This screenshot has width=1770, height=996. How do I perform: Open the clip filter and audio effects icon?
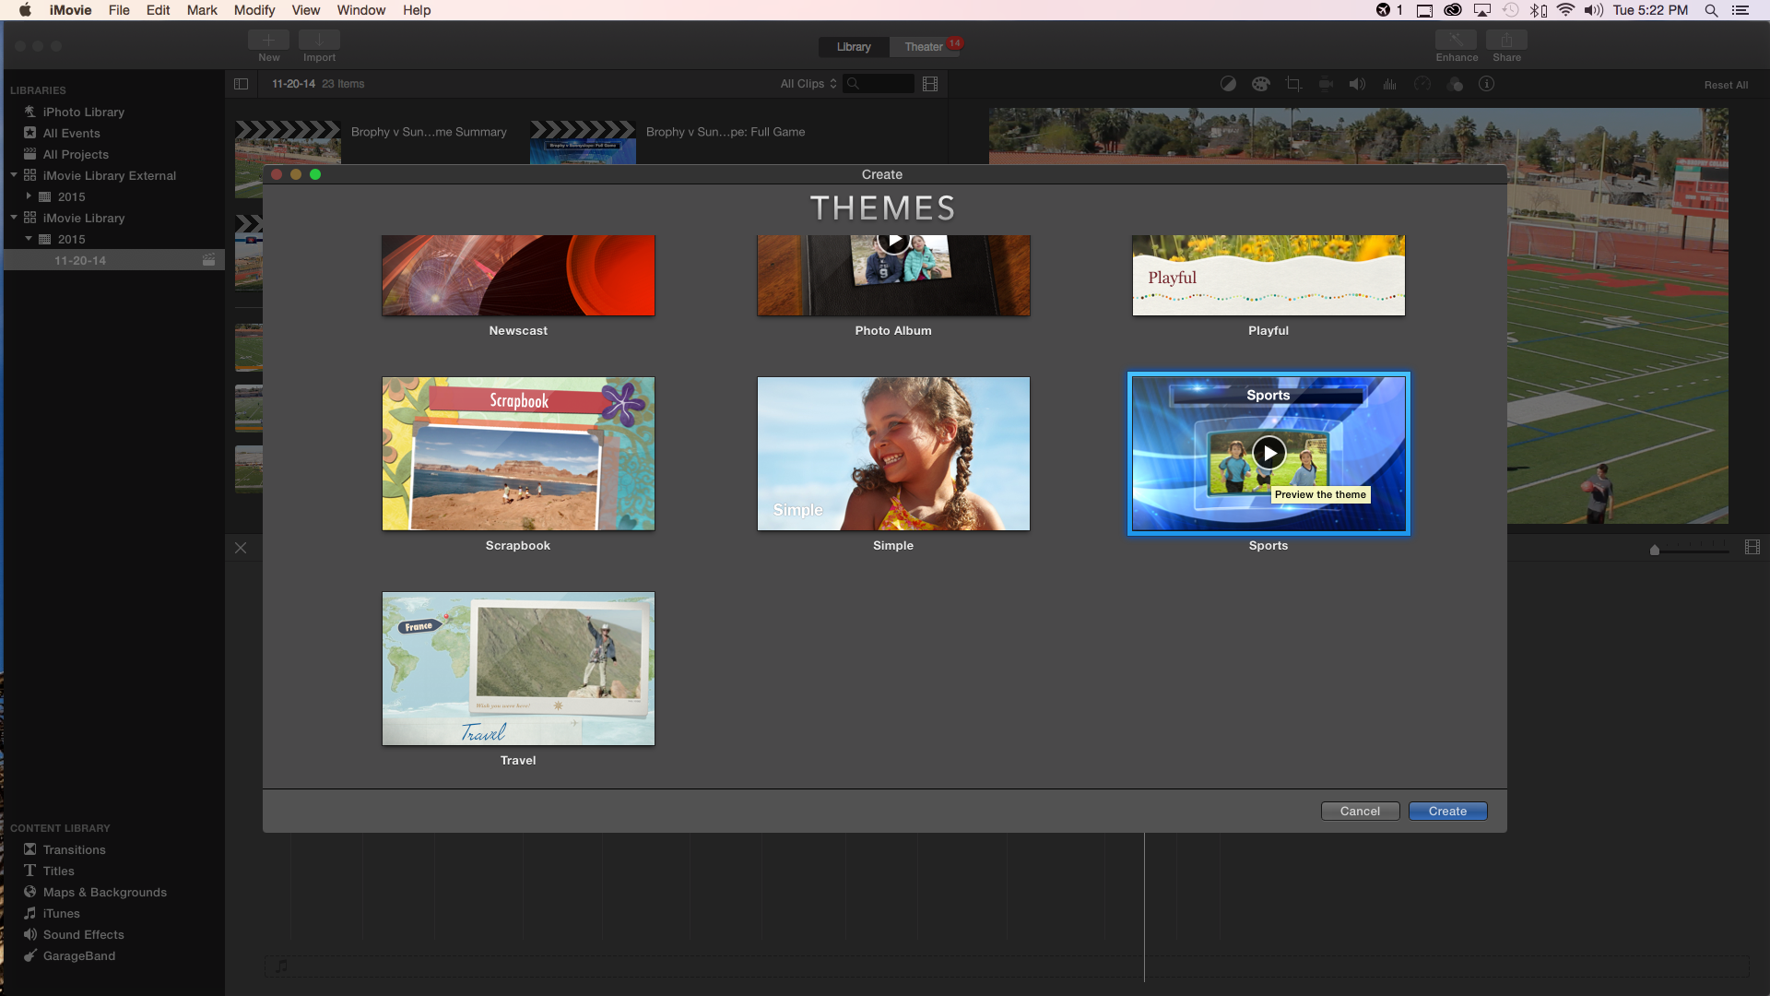coord(1455,84)
